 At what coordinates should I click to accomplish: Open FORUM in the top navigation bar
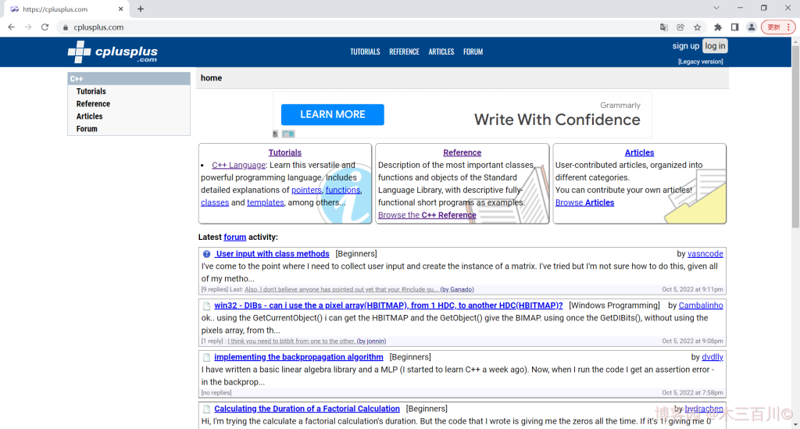point(473,52)
